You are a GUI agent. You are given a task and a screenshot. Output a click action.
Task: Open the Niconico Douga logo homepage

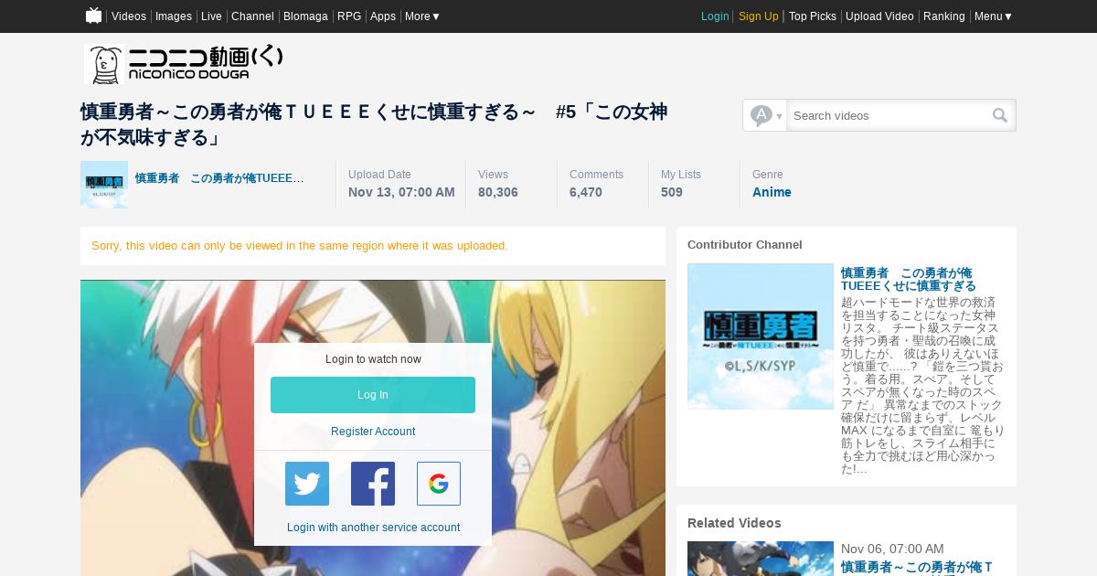(x=184, y=64)
